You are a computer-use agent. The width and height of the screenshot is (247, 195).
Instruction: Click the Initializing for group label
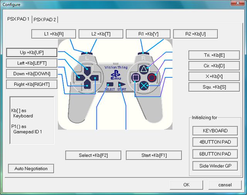tap(204, 118)
